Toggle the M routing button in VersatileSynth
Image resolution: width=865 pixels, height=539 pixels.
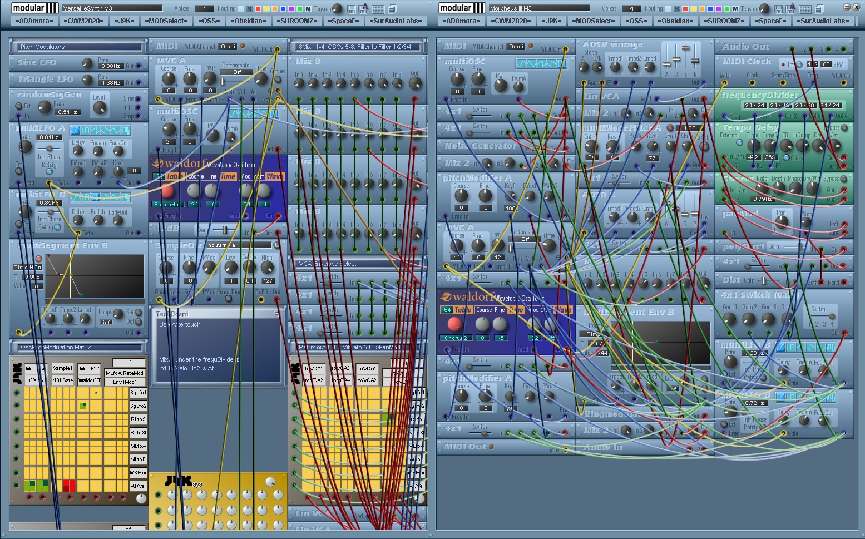[308, 9]
